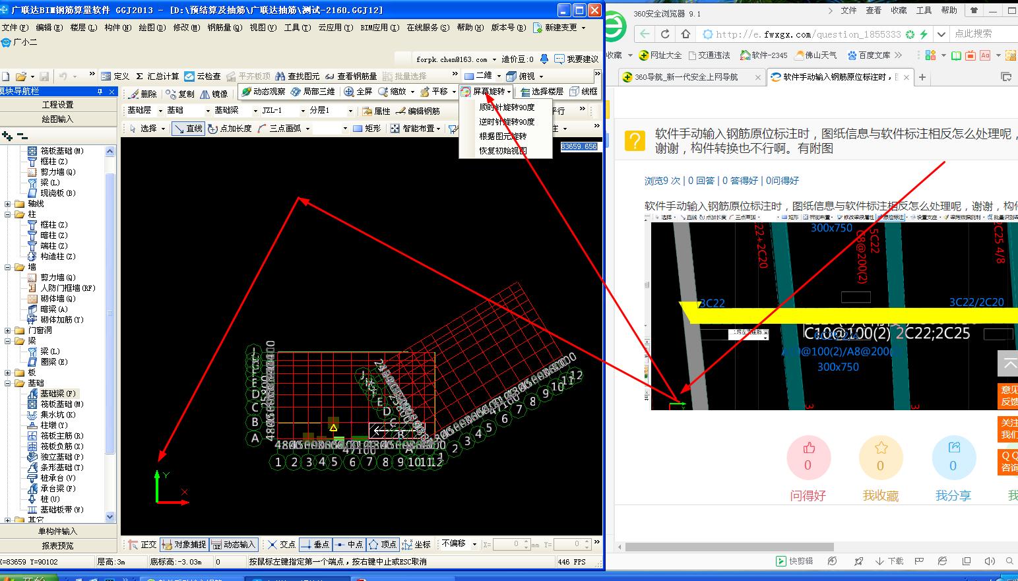Image resolution: width=1018 pixels, height=581 pixels.
Task: Click the 报表预览 panel button
Action: tap(57, 546)
